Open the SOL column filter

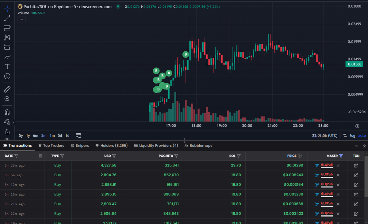(239, 156)
